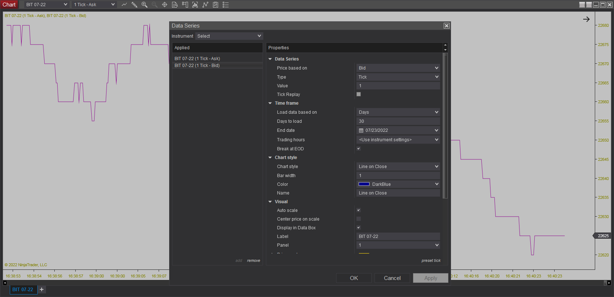Screen dimensions: 614x297
Task: Open the BIT 07-22 instrument selector in toolbar
Action: (47, 5)
